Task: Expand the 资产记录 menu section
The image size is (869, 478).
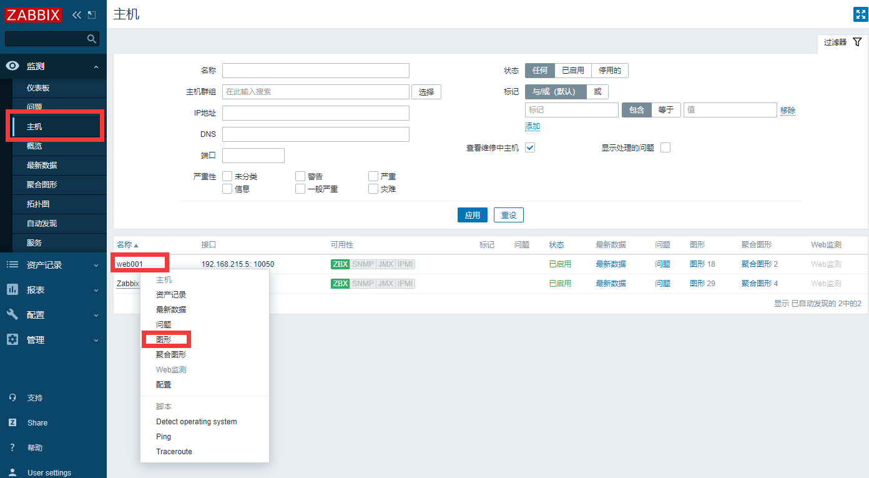Action: pyautogui.click(x=96, y=265)
